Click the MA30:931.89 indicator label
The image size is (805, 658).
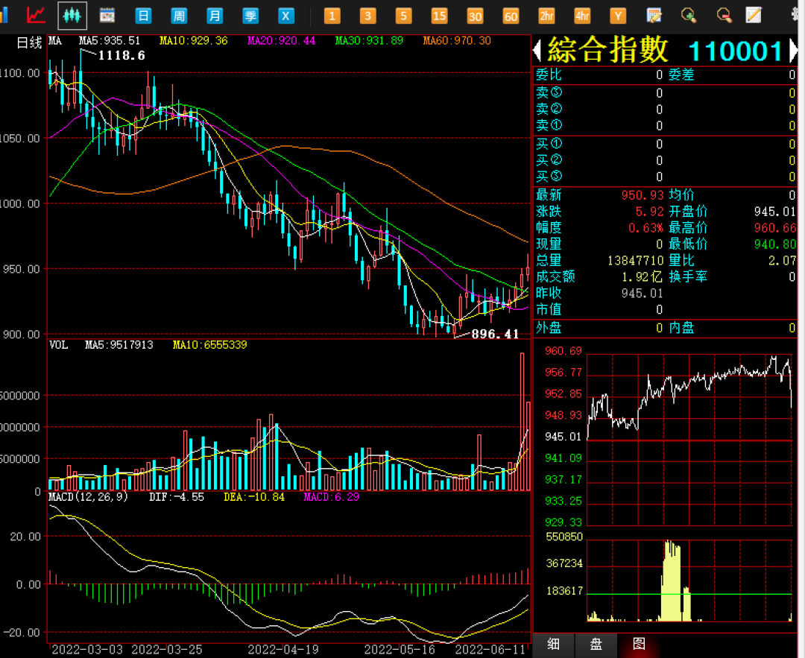[x=369, y=40]
